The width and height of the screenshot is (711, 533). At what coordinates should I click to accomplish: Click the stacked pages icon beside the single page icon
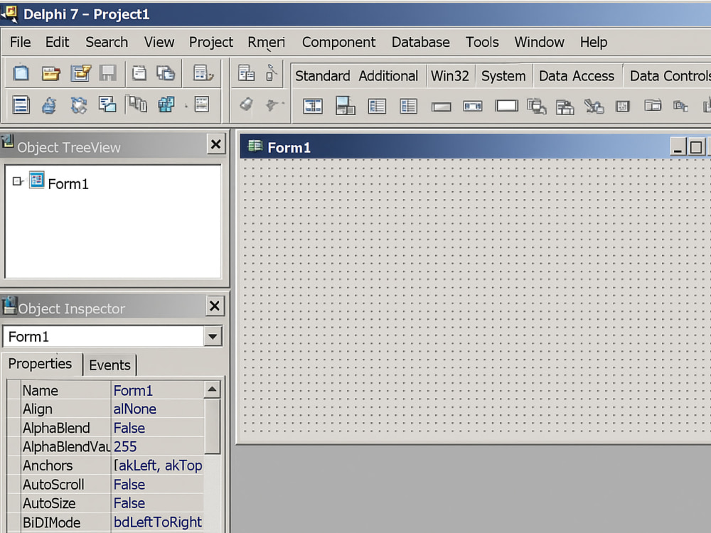[x=166, y=73]
